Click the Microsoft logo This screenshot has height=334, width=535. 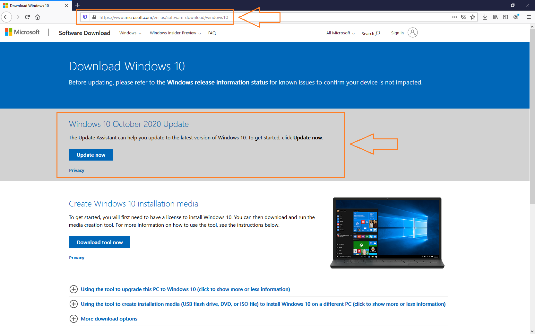click(x=22, y=32)
